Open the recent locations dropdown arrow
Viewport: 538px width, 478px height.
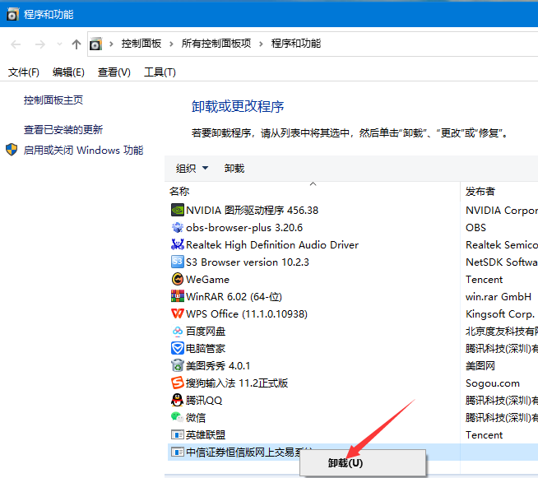59,44
